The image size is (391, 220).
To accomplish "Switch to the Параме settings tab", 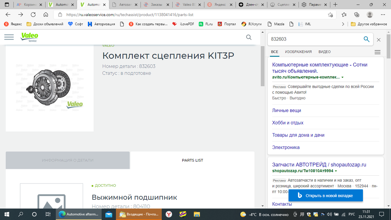I will tap(315, 5).
